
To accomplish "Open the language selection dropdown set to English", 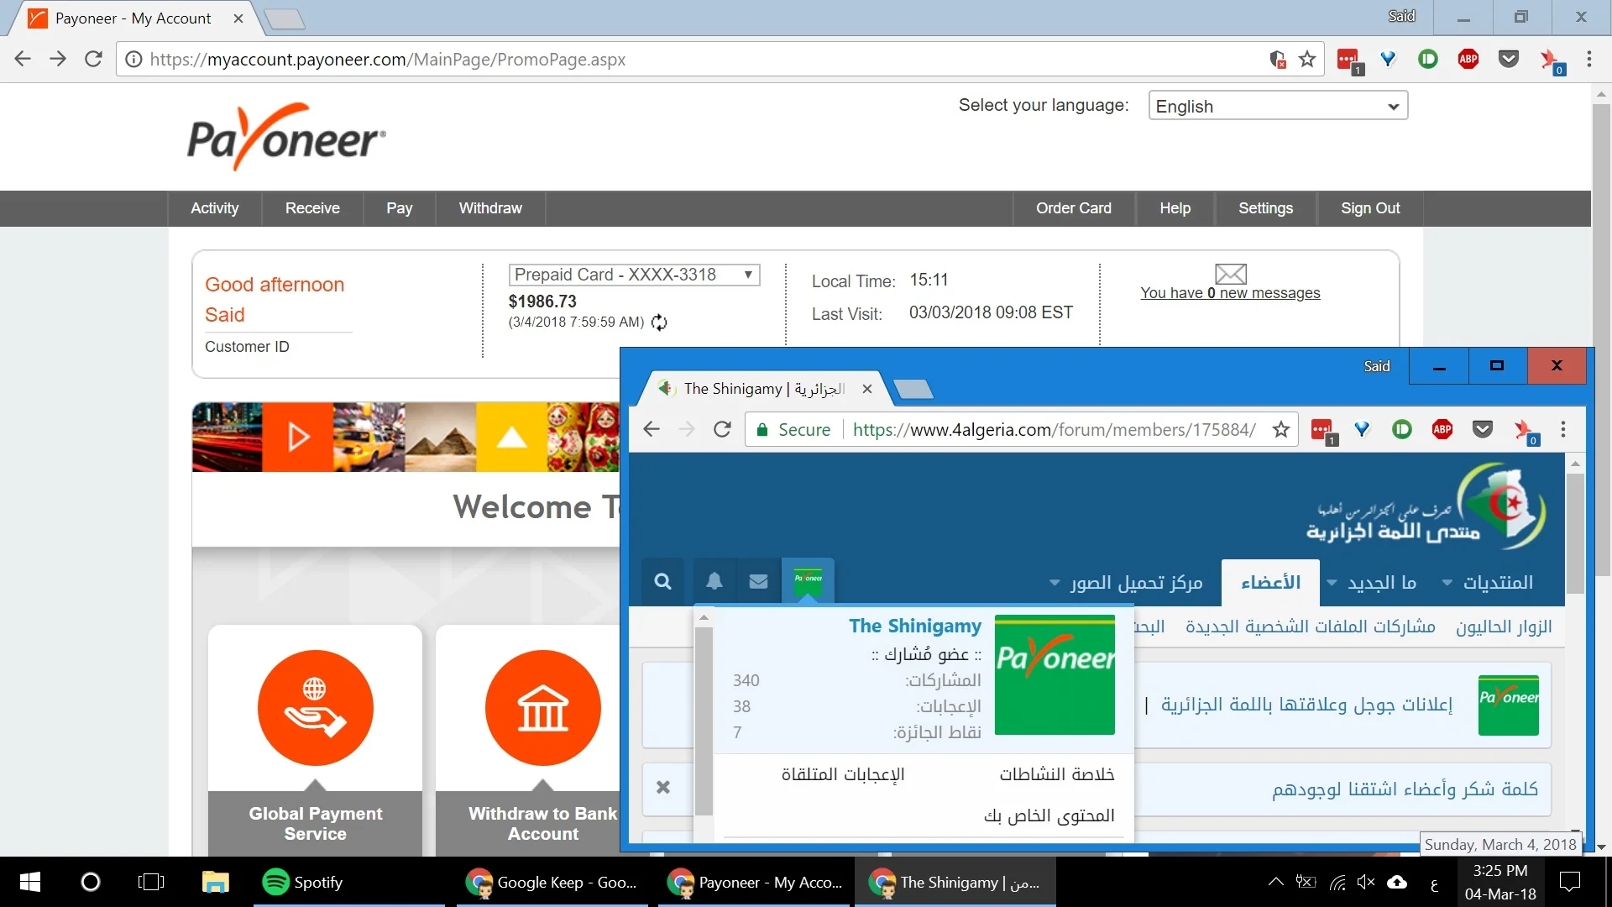I will pyautogui.click(x=1277, y=106).
